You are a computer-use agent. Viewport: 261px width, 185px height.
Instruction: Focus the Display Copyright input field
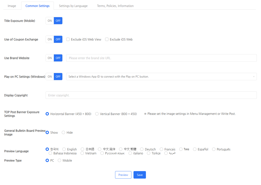point(151,95)
